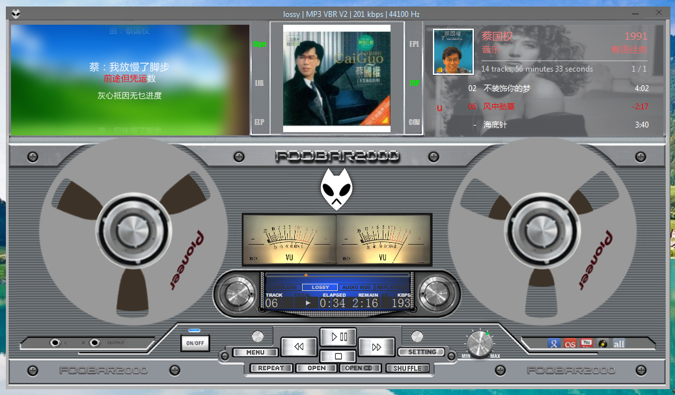Click the 'all' search icon
Viewport: 675px width, 395px height.
point(618,344)
